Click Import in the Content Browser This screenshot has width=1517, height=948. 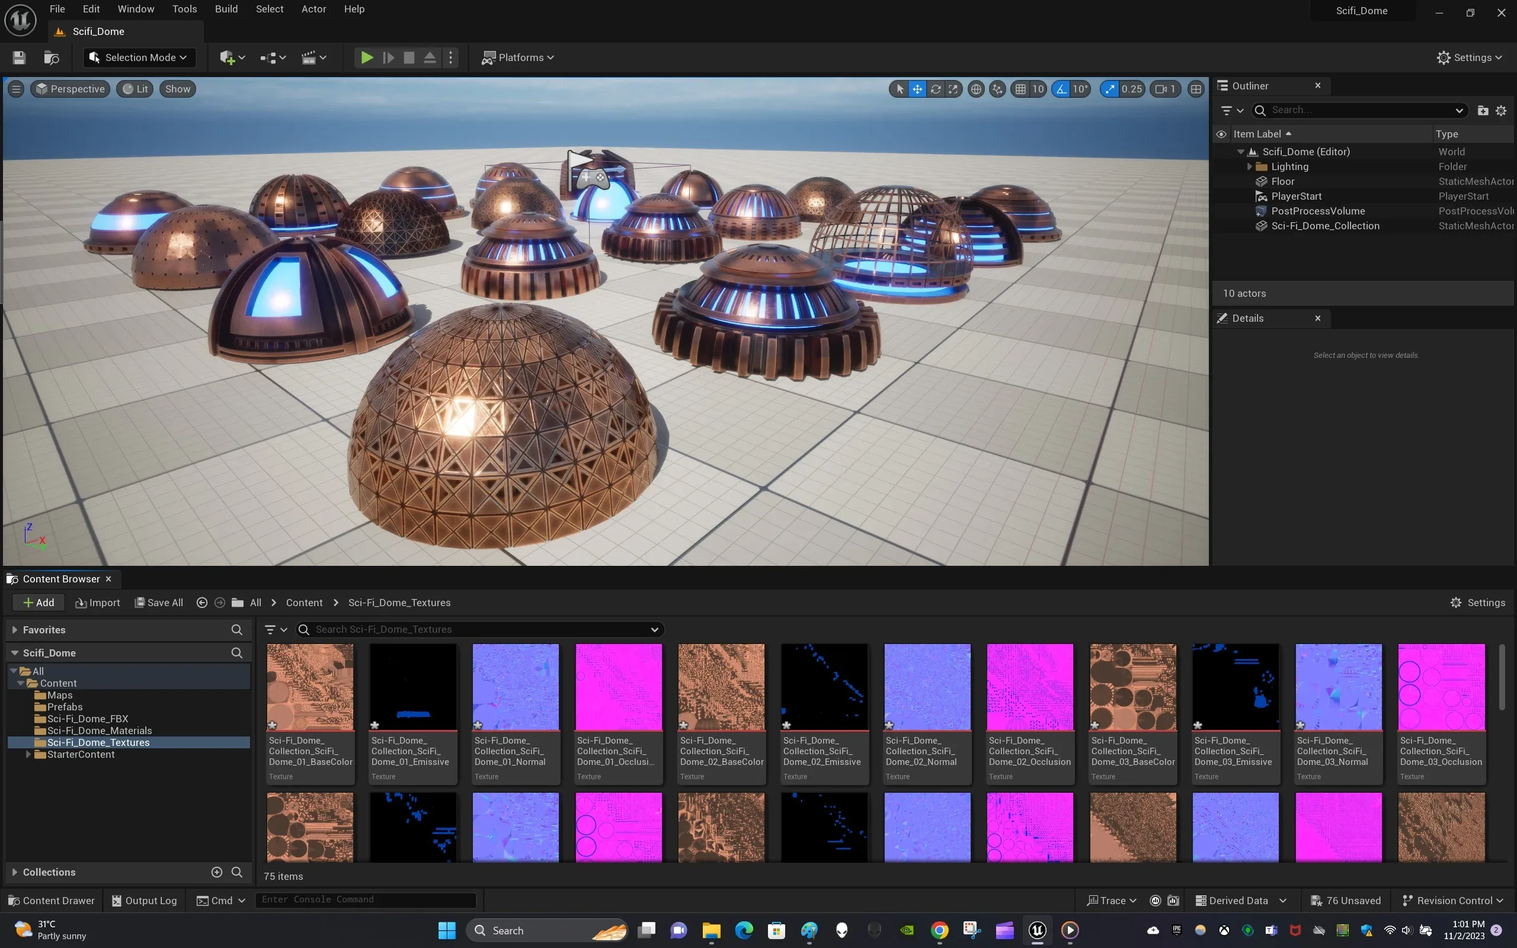click(x=97, y=603)
